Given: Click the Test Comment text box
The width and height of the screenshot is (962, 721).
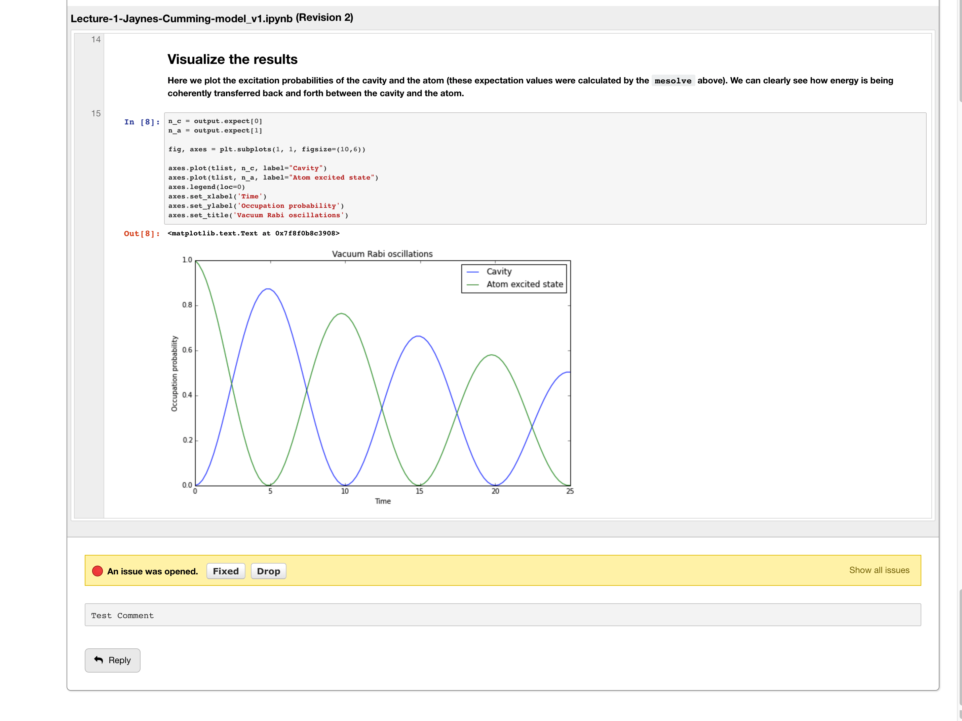Looking at the screenshot, I should (x=503, y=614).
